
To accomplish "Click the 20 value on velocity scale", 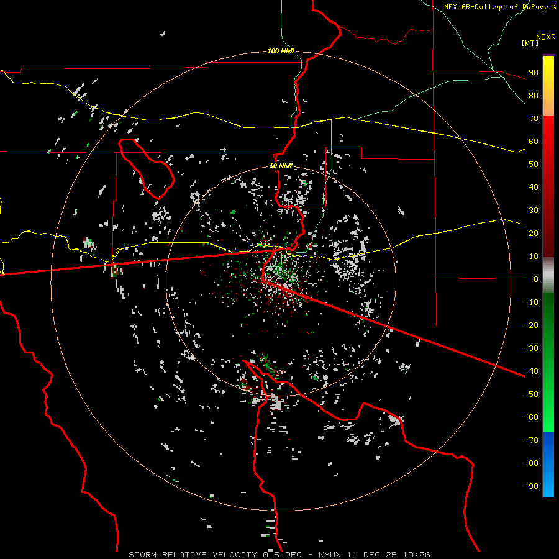I will coord(534,234).
